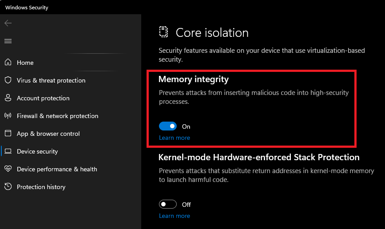Go to Virus & threat protection page

[x=51, y=80]
